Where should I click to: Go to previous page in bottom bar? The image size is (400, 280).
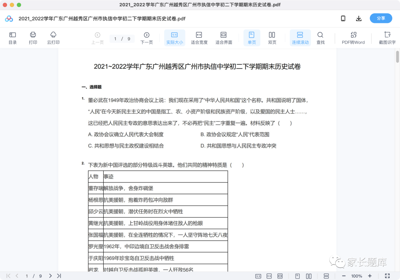(17, 276)
